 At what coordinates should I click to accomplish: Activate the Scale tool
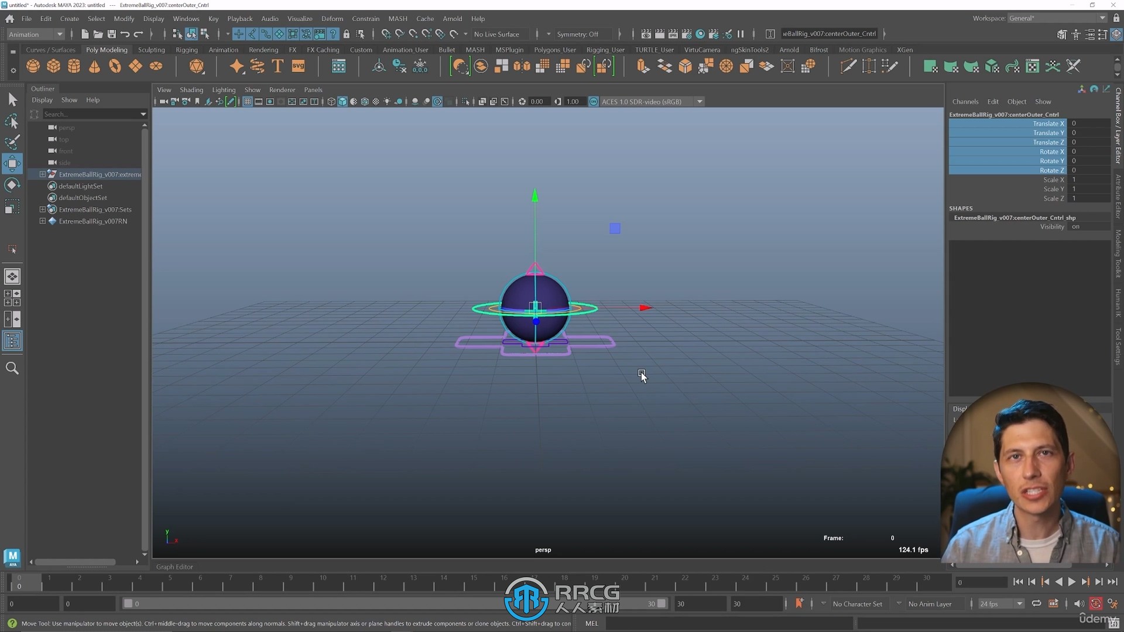(12, 207)
